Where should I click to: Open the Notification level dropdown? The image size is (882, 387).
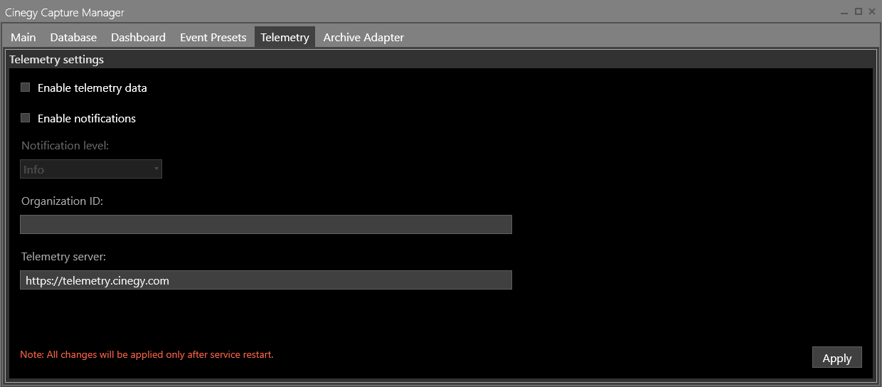[91, 169]
